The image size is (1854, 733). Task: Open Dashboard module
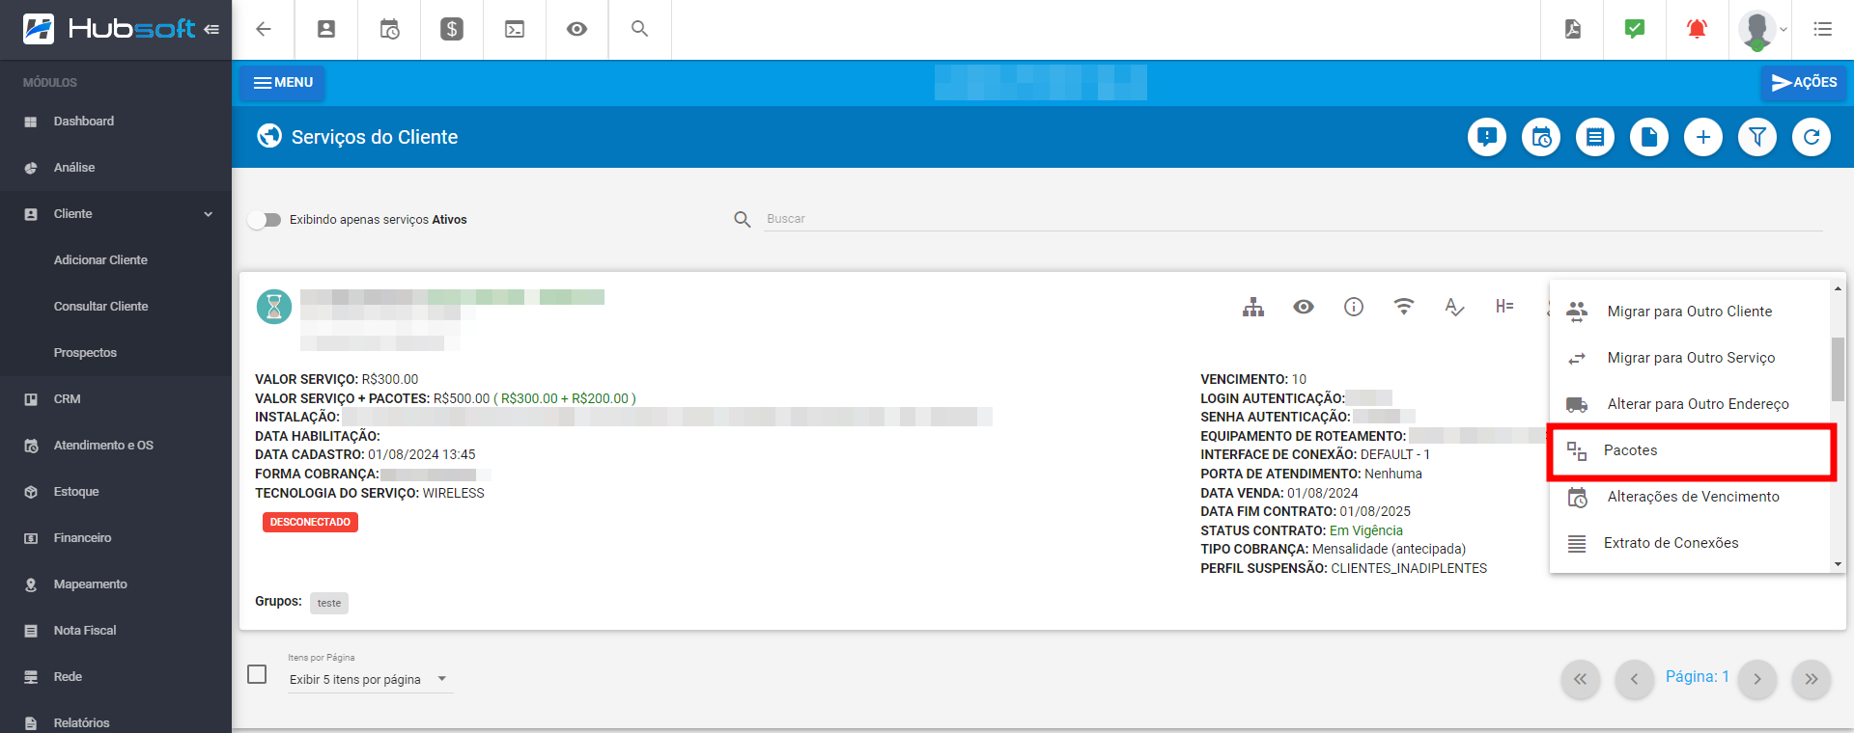click(116, 122)
